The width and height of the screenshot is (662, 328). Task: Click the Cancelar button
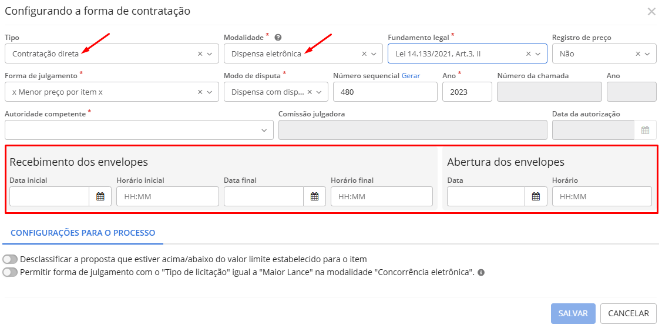pos(629,314)
